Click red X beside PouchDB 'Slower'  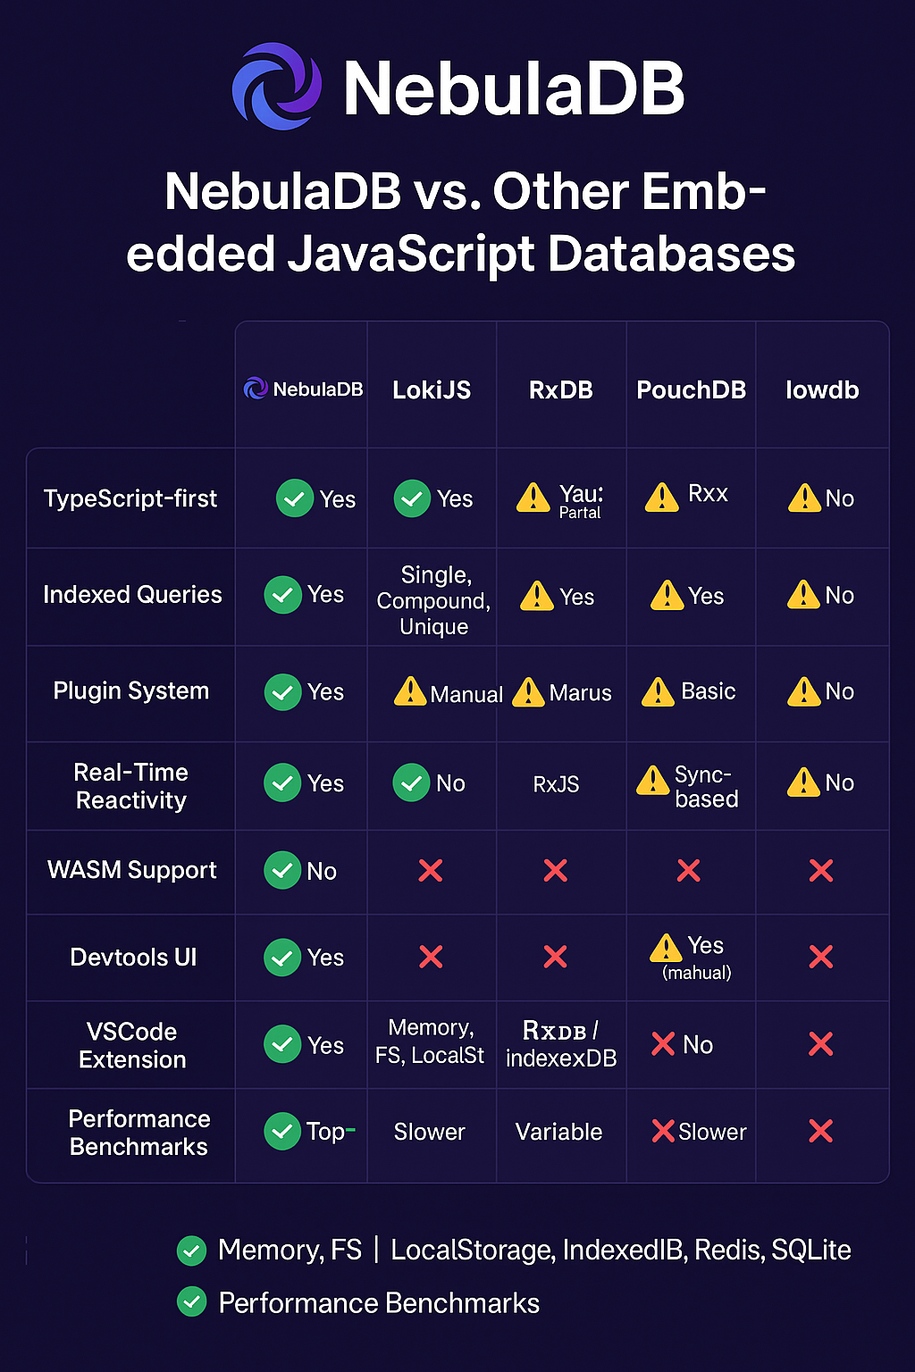[663, 1132]
